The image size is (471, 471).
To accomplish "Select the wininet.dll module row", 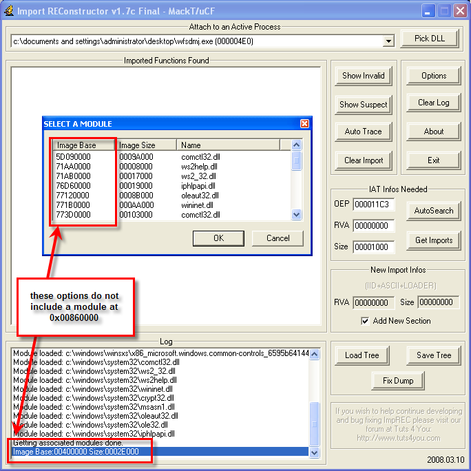I will tap(196, 205).
